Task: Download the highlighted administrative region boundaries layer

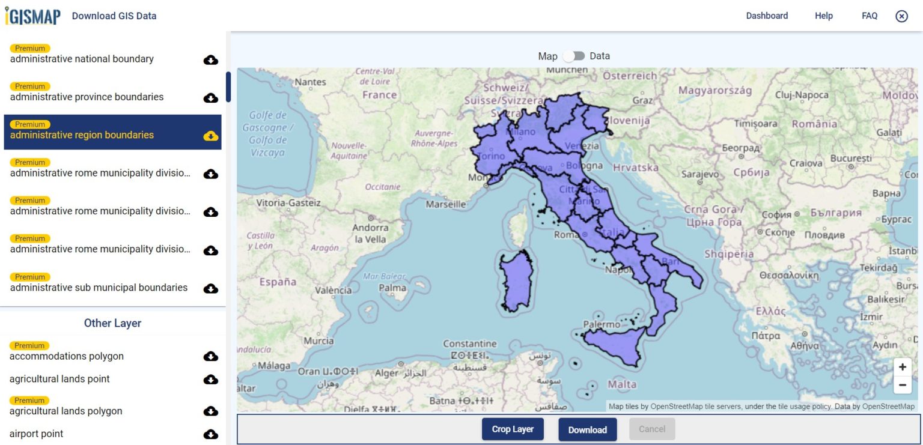Action: point(210,136)
